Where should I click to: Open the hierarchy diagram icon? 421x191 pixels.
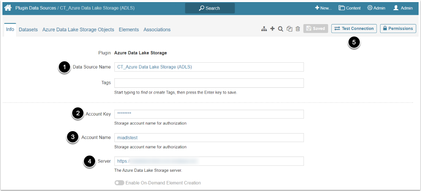[x=264, y=29]
